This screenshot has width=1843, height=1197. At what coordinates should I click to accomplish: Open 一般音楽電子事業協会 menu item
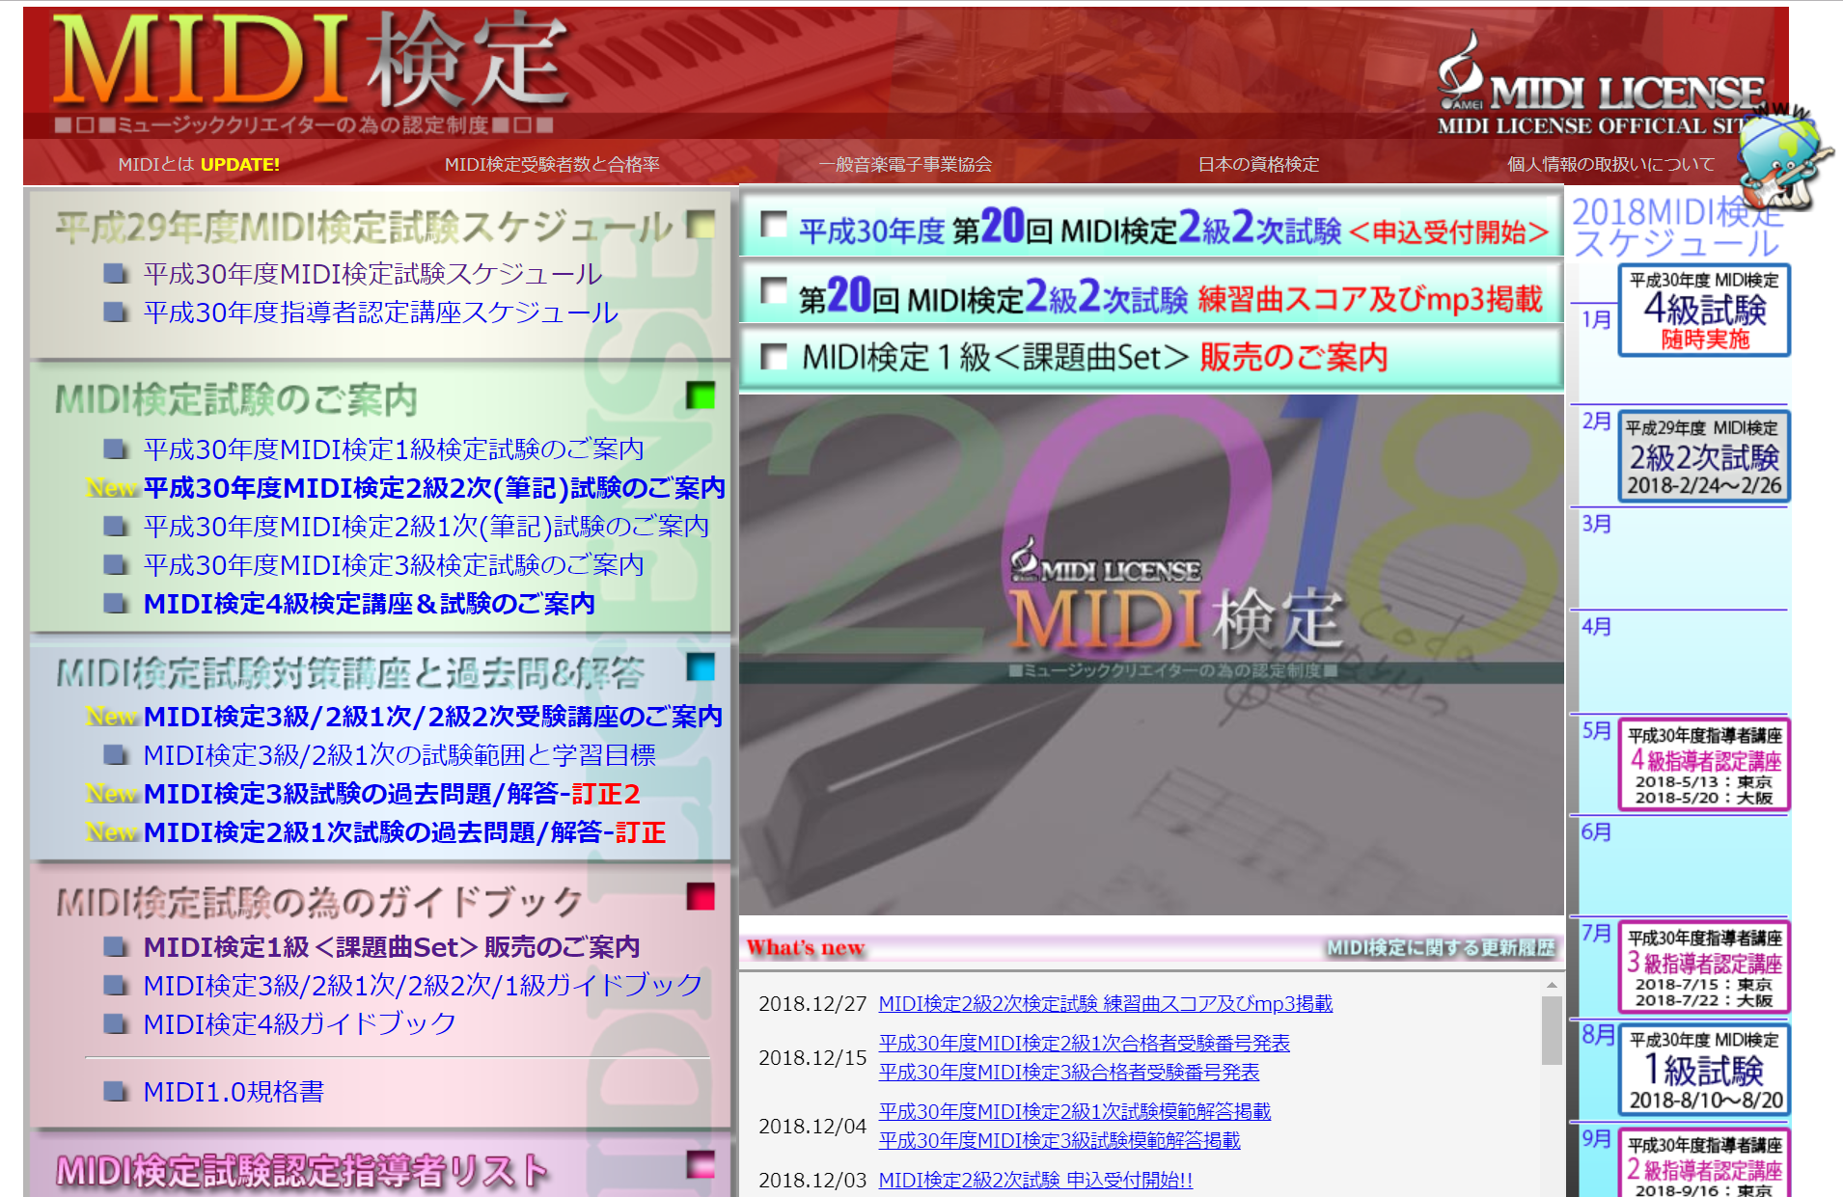[905, 164]
